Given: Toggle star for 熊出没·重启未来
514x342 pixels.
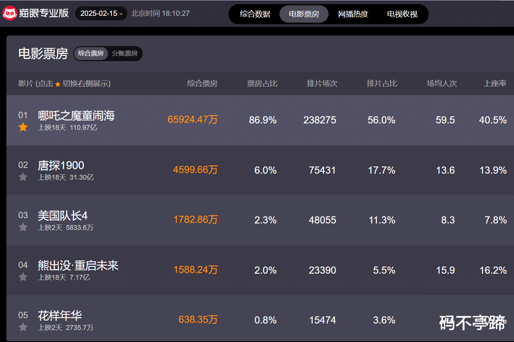Looking at the screenshot, I should click(x=23, y=277).
